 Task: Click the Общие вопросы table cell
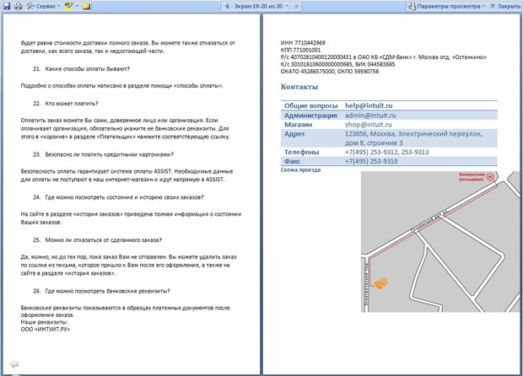pos(311,105)
